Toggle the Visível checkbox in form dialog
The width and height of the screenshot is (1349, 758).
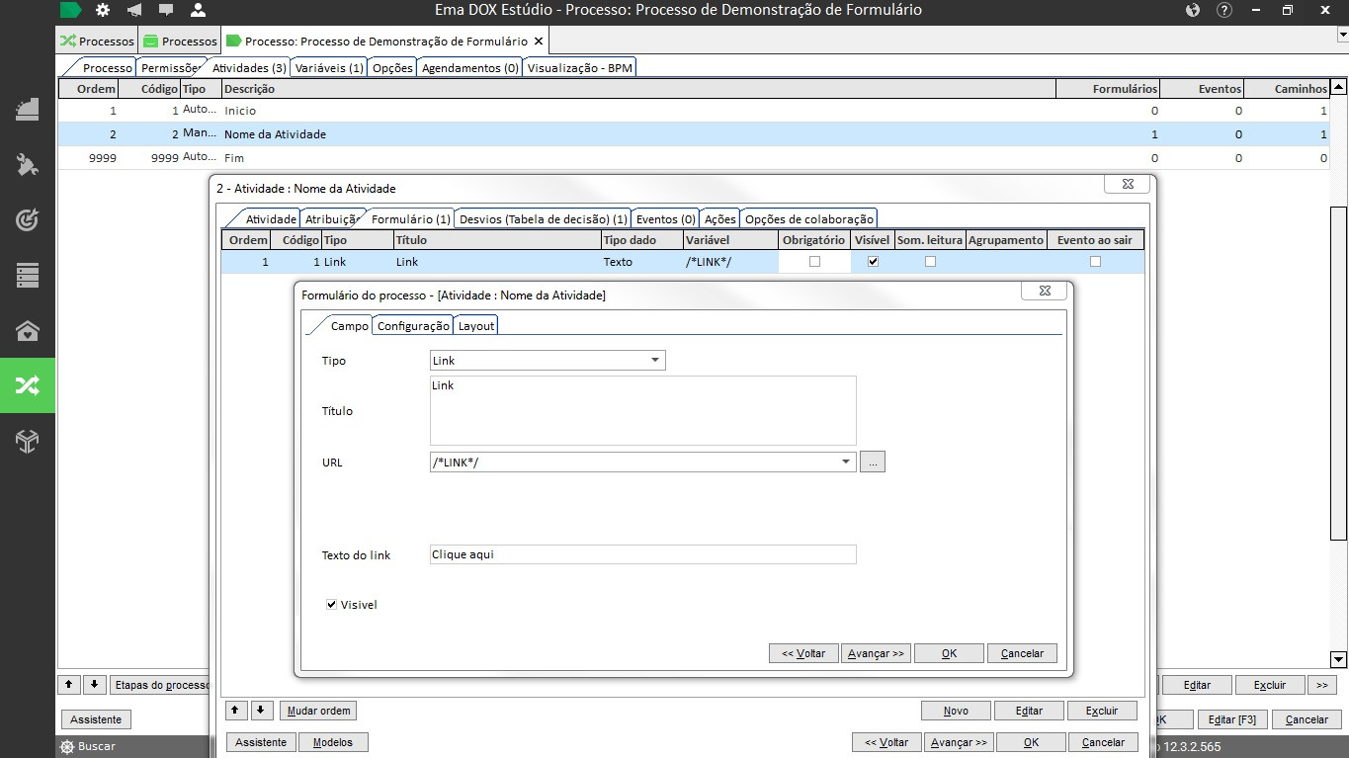point(332,604)
